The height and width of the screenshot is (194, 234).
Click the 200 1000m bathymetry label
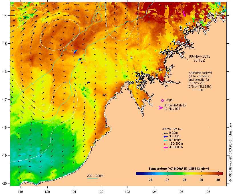(x=95, y=176)
